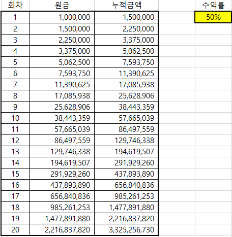Select 누적금액 cell 1,500,000 in row 1

[x=126, y=17]
